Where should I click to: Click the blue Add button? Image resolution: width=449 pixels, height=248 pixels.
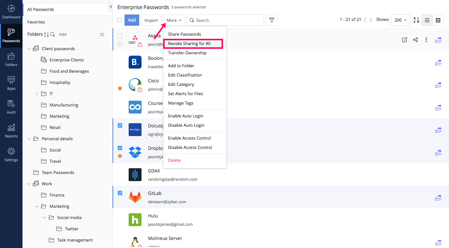(x=132, y=20)
